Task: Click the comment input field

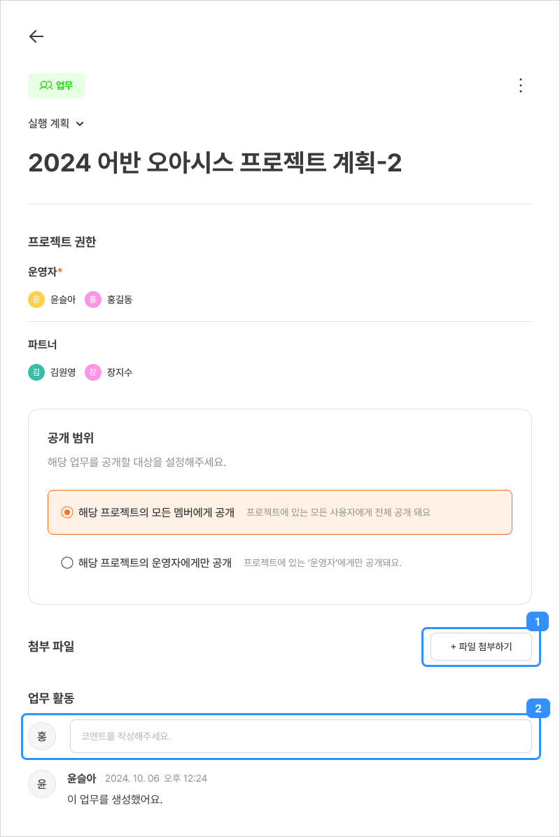Action: tap(301, 736)
